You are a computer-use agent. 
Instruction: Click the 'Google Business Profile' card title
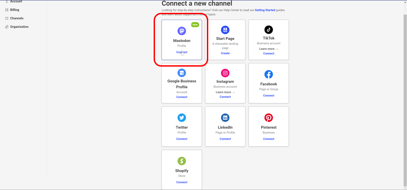click(182, 84)
